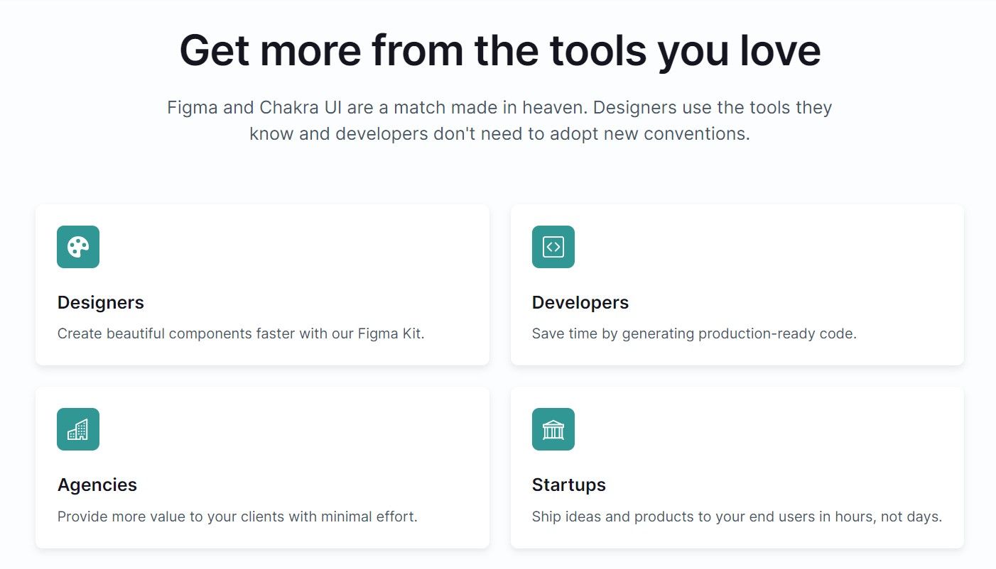996x569 pixels.
Task: Click the Startups heading
Action: [x=568, y=485]
